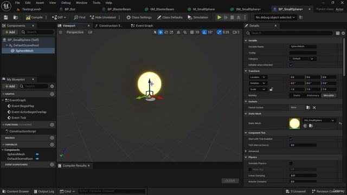Open the Perspective view mode dropdown
Screen dimensions: 347x195
(x=75, y=32)
